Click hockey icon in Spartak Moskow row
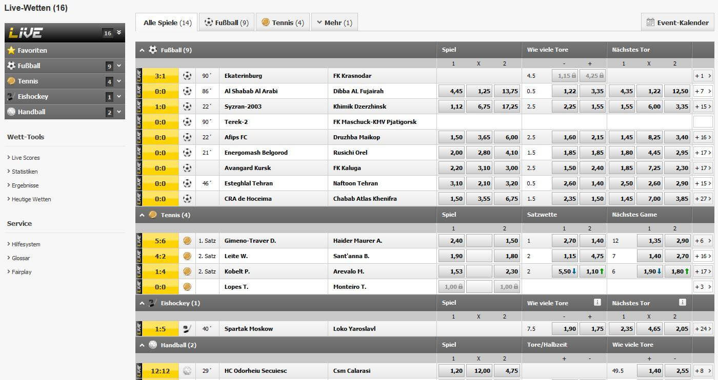This screenshot has width=718, height=380. 187,329
